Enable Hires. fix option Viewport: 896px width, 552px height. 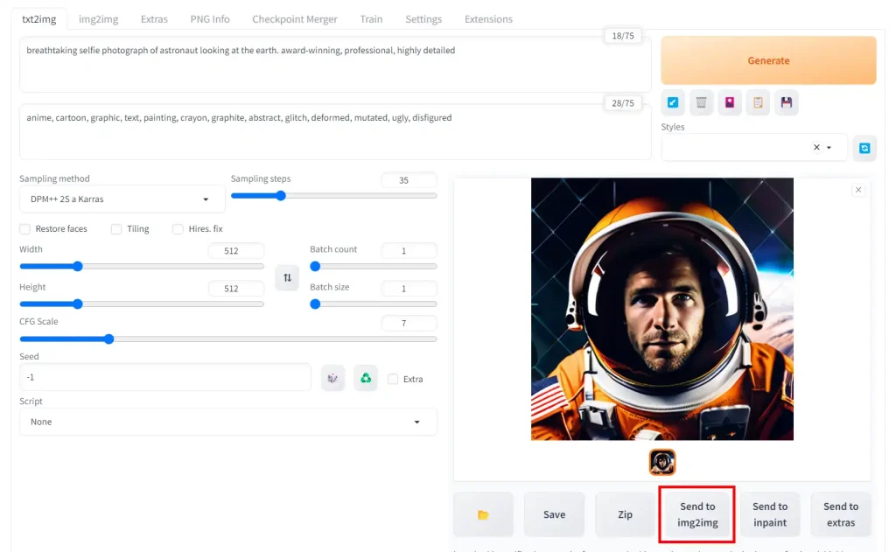178,229
